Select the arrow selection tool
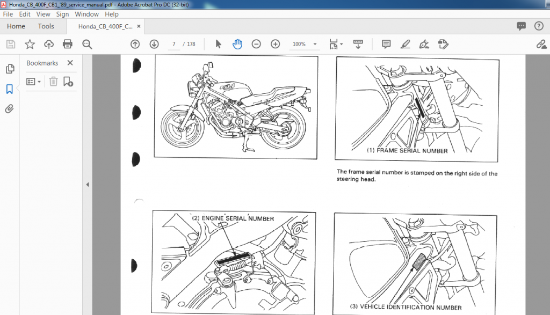Screen dimensions: 550x315 218,44
